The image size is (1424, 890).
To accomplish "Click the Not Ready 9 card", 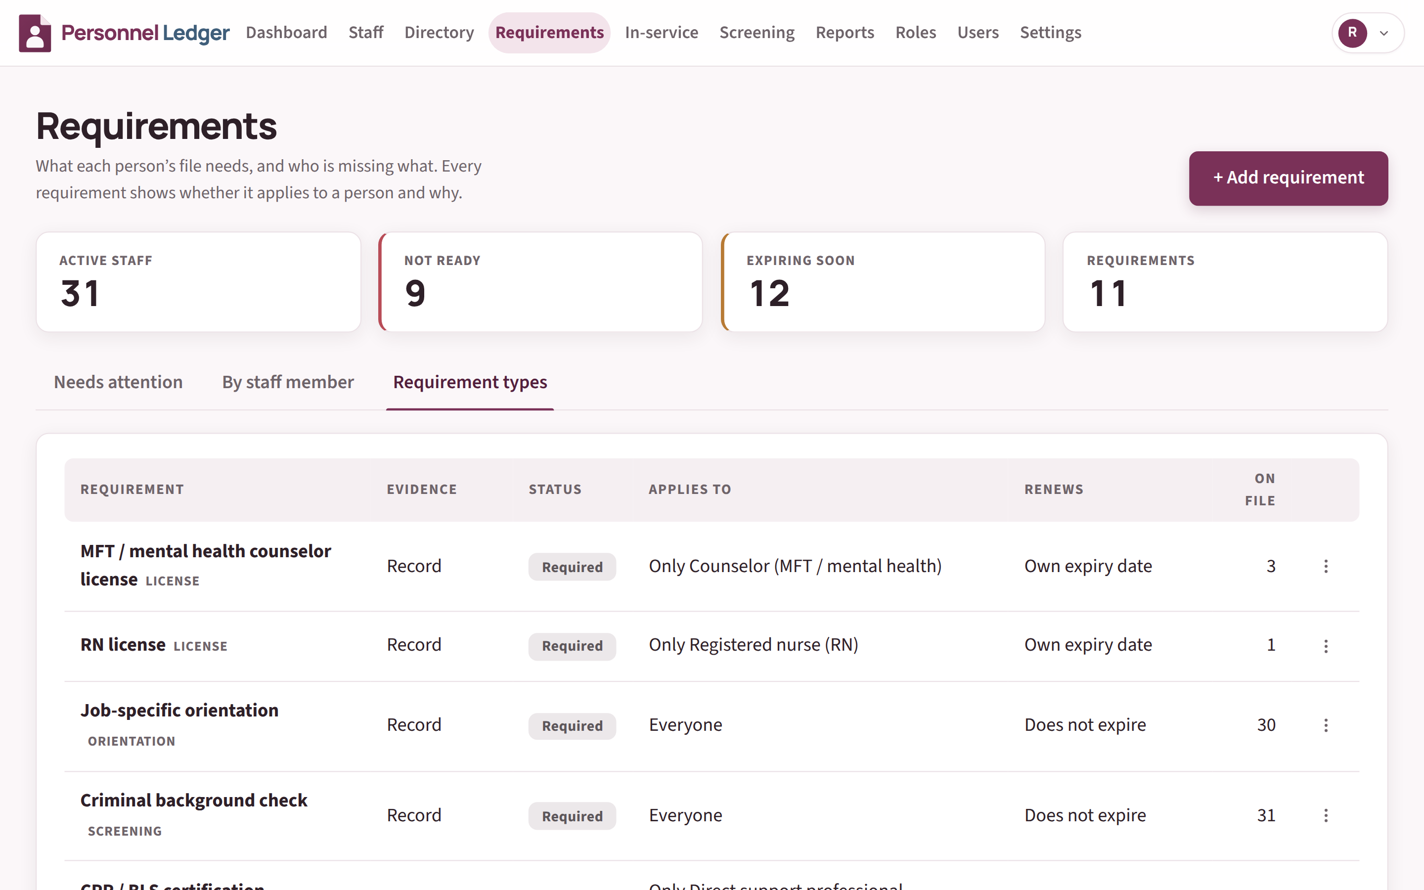I will (540, 282).
